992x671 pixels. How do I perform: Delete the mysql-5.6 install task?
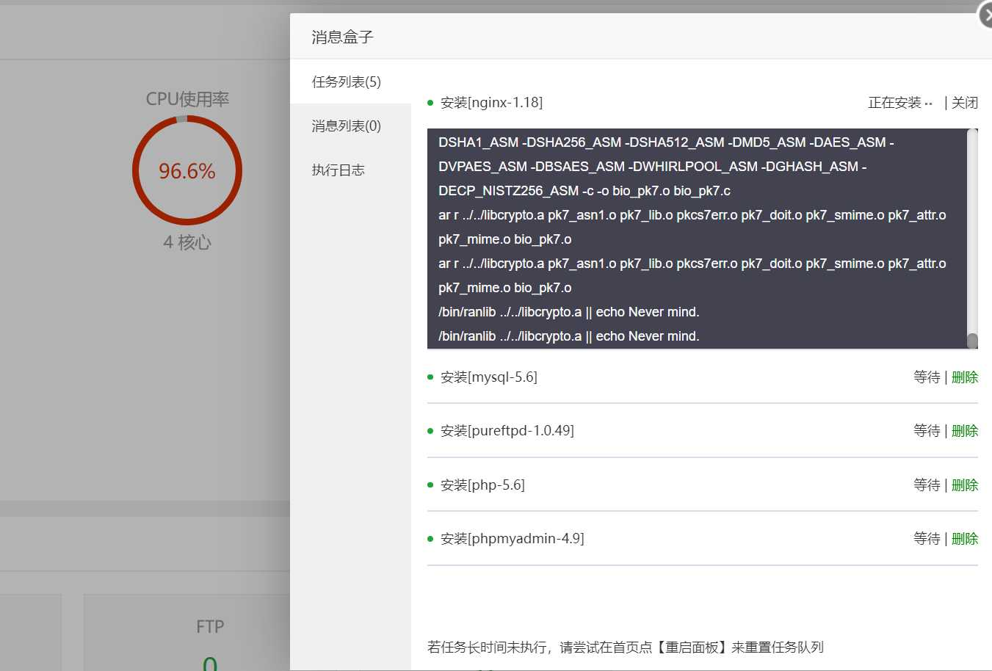click(x=965, y=377)
